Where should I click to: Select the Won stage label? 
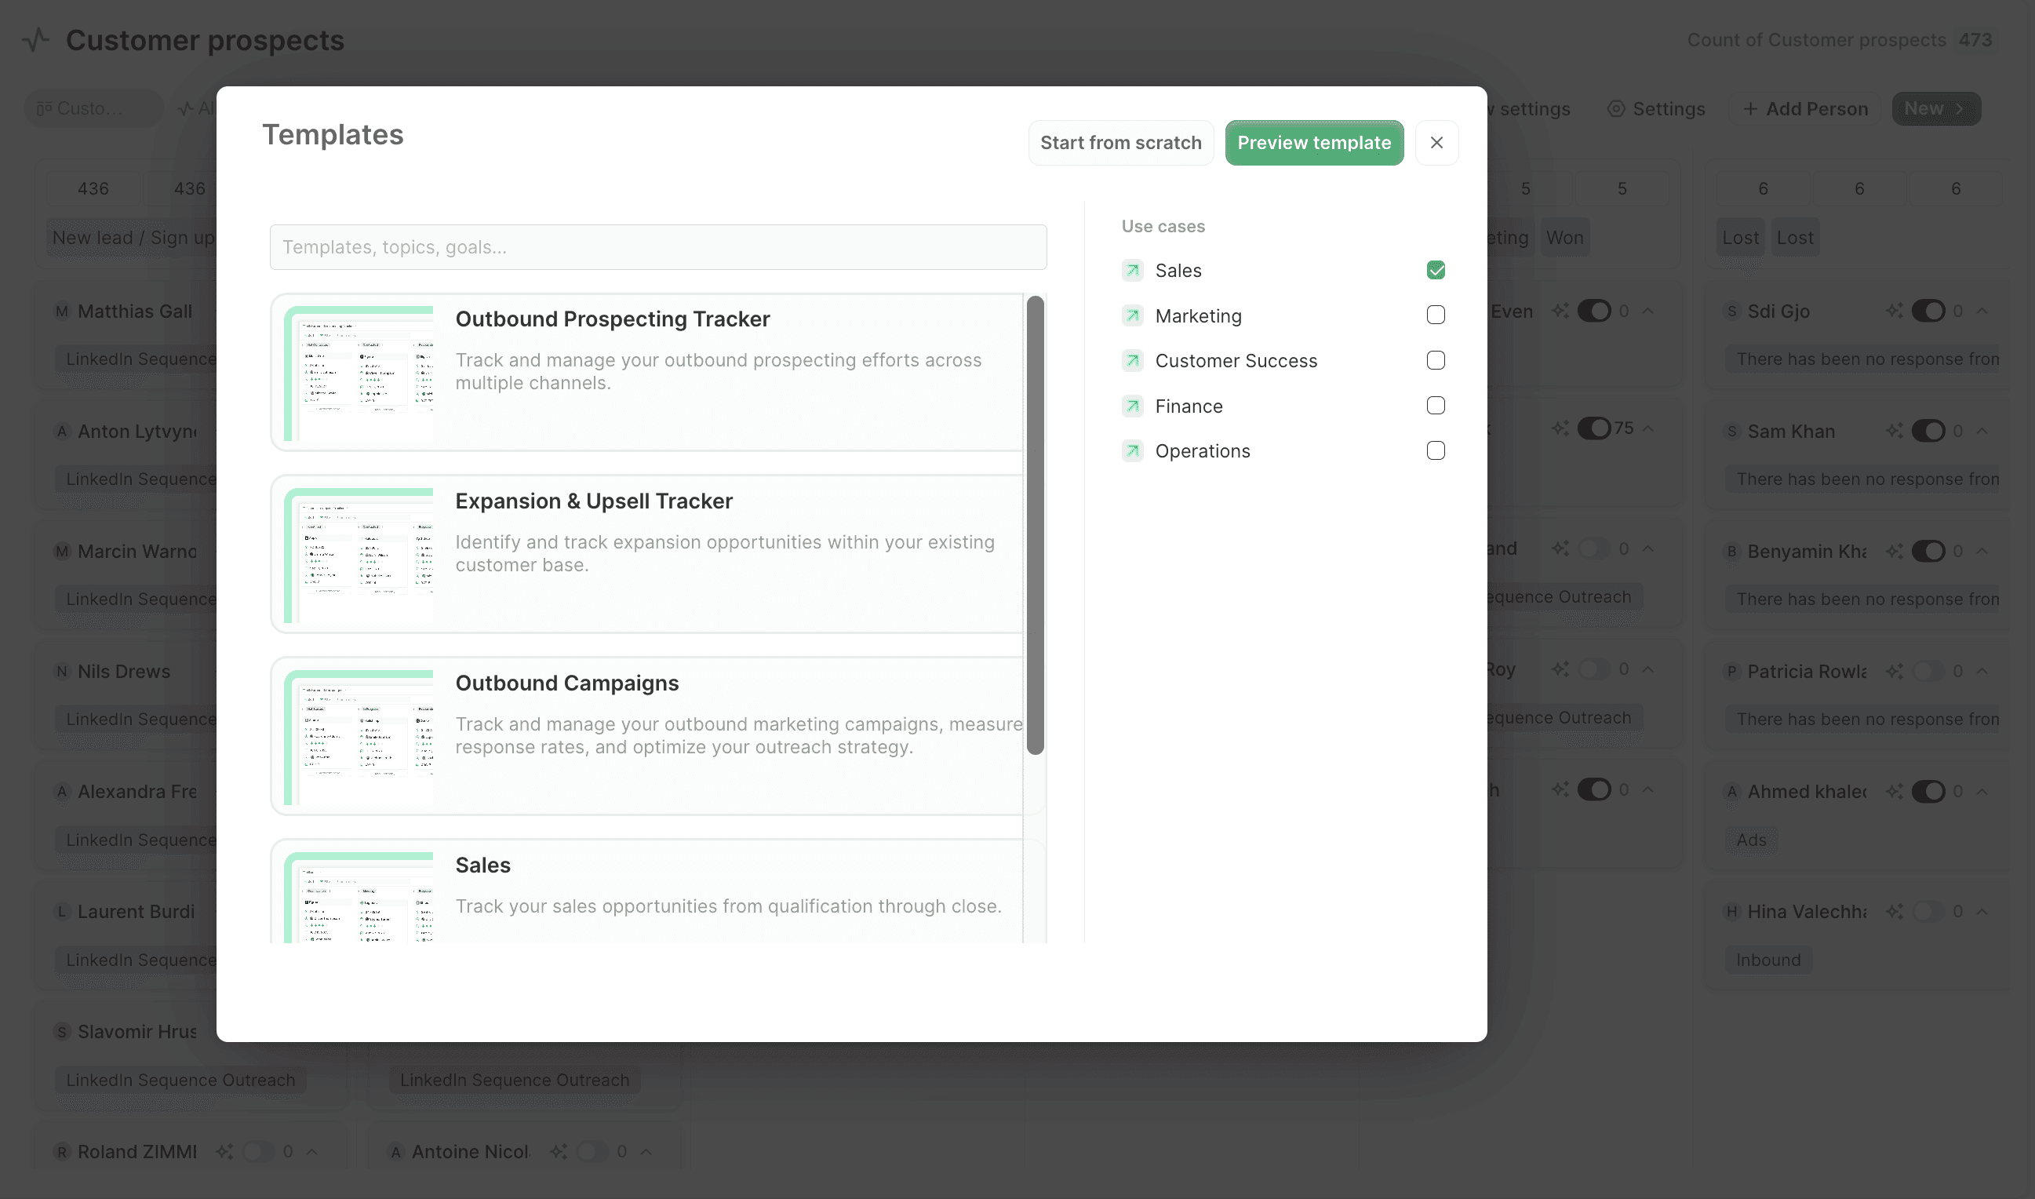pyautogui.click(x=1565, y=237)
